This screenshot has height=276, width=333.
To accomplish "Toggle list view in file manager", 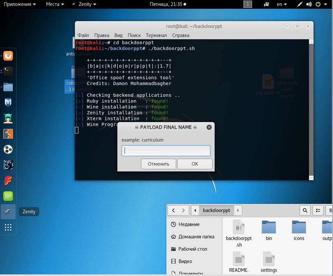I will tap(319, 210).
